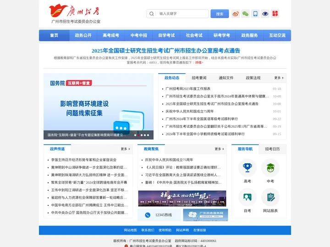
Task: Open 广州招考网2023年度工作报表
Action: click(x=188, y=89)
